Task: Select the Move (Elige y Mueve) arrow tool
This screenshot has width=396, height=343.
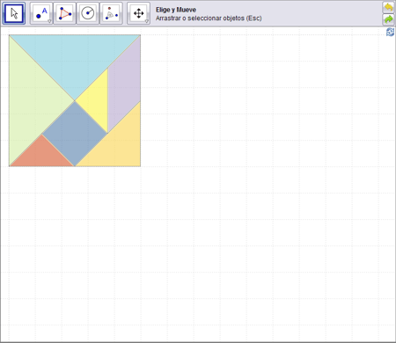Action: click(14, 13)
